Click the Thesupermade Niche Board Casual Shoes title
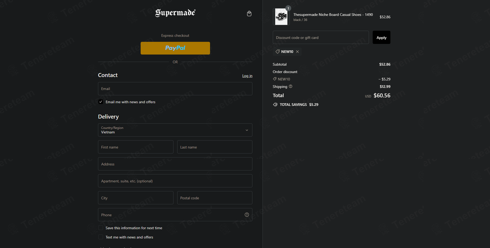Screen dimensions: 490x248 coord(333,15)
